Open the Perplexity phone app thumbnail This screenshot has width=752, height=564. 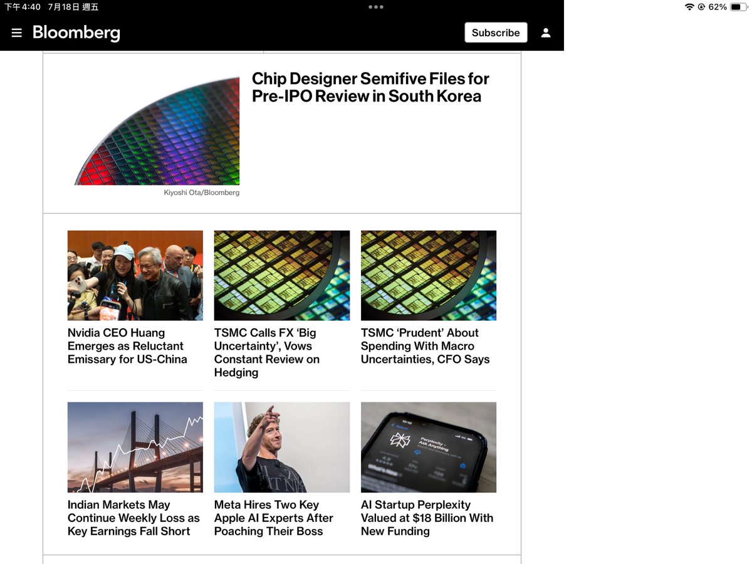pyautogui.click(x=429, y=447)
